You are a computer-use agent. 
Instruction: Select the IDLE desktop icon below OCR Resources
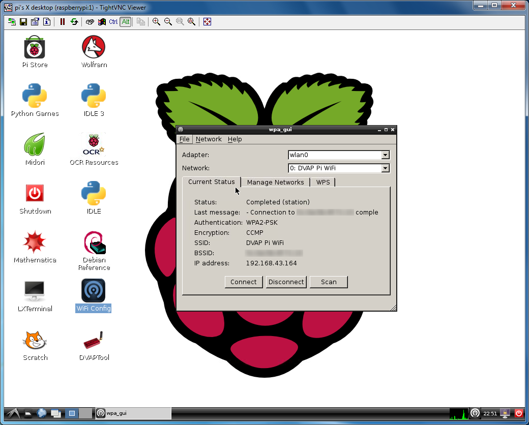94,198
